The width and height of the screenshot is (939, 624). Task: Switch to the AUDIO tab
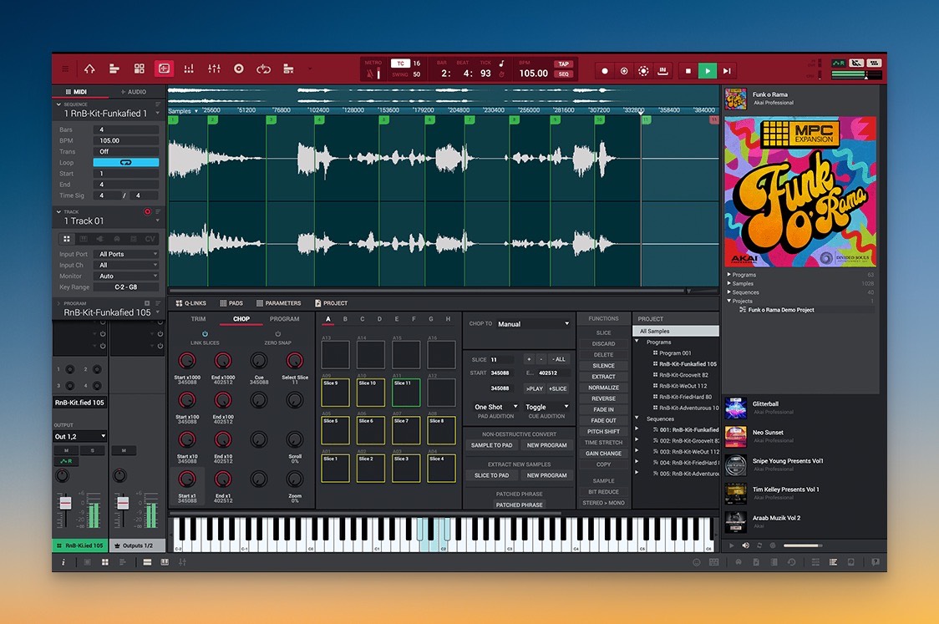[134, 92]
